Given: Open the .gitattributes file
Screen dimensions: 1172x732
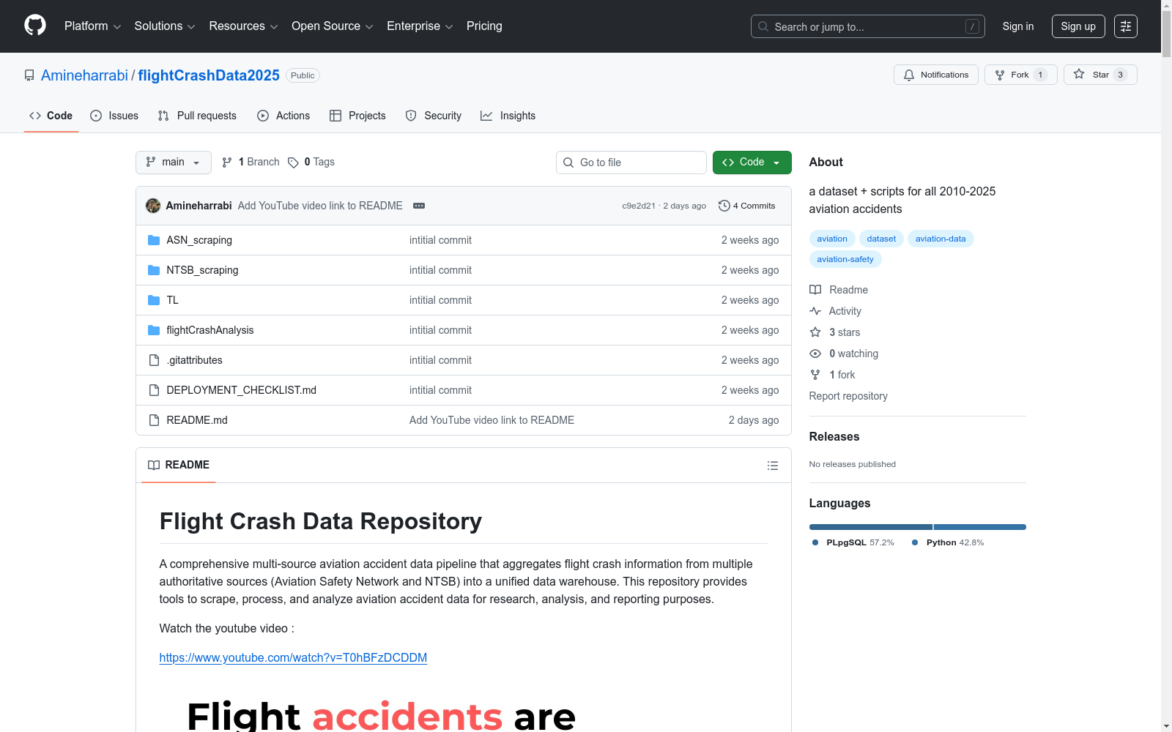Looking at the screenshot, I should [194, 360].
